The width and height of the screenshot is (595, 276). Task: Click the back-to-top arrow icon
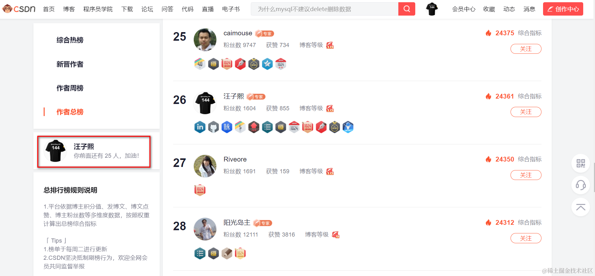tap(581, 207)
